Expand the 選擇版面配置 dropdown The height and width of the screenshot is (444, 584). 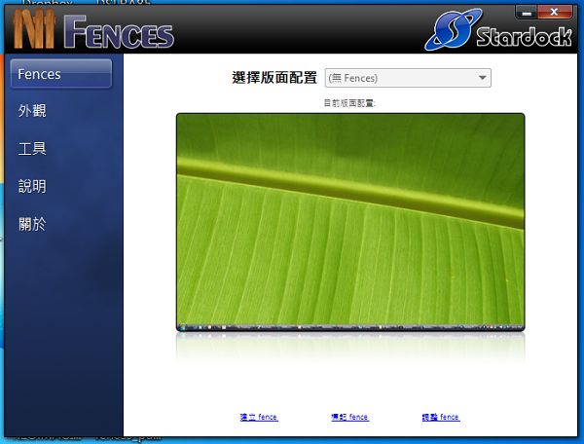(408, 78)
